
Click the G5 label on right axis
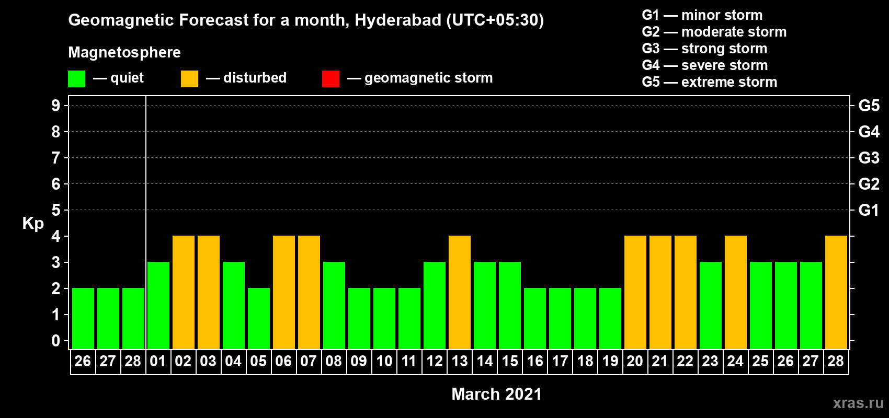(x=869, y=106)
